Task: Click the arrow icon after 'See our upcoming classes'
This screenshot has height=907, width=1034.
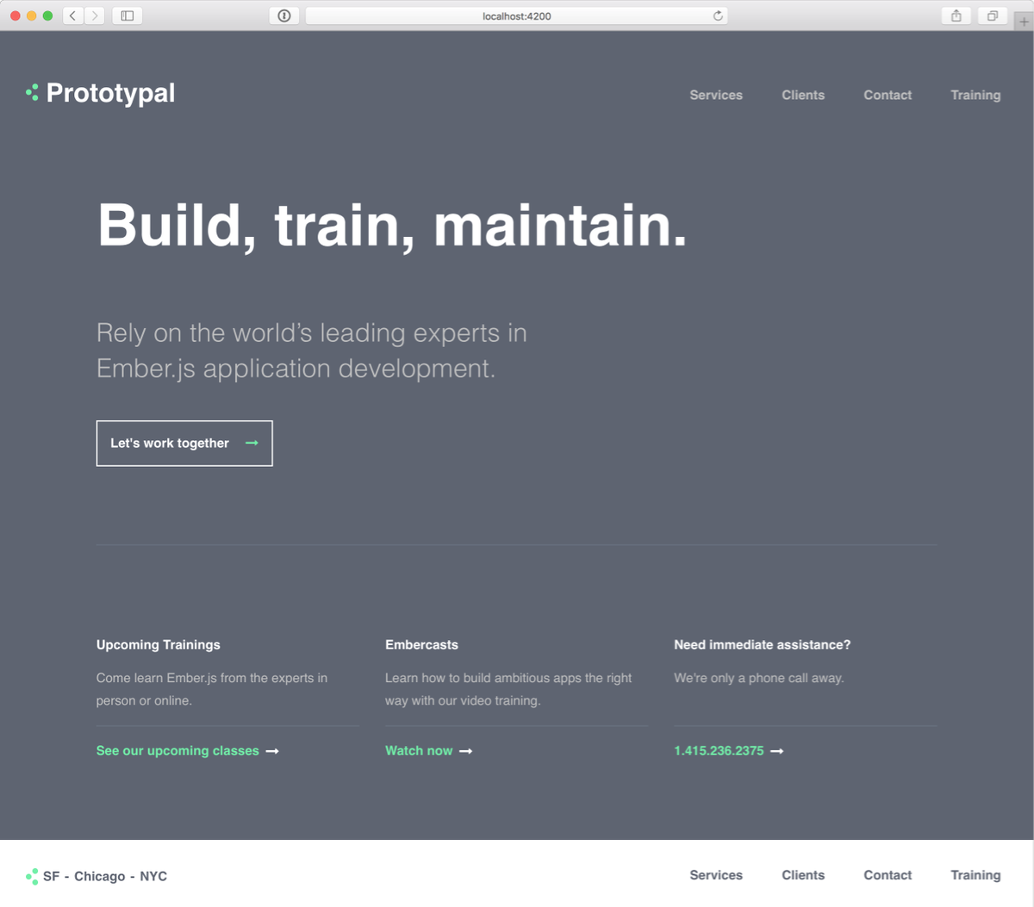Action: click(x=273, y=750)
